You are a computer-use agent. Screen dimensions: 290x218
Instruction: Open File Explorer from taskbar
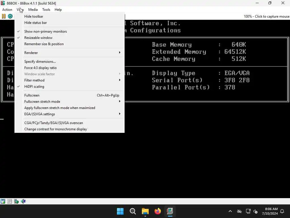pyautogui.click(x=145, y=211)
